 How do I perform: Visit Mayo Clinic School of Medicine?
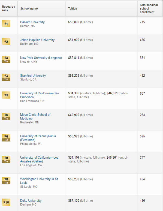tap(35, 116)
